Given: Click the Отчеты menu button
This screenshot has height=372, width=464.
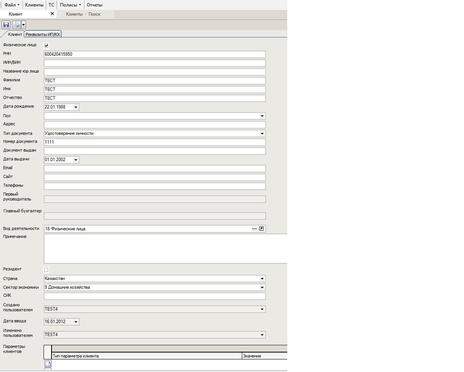Looking at the screenshot, I should pos(94,5).
